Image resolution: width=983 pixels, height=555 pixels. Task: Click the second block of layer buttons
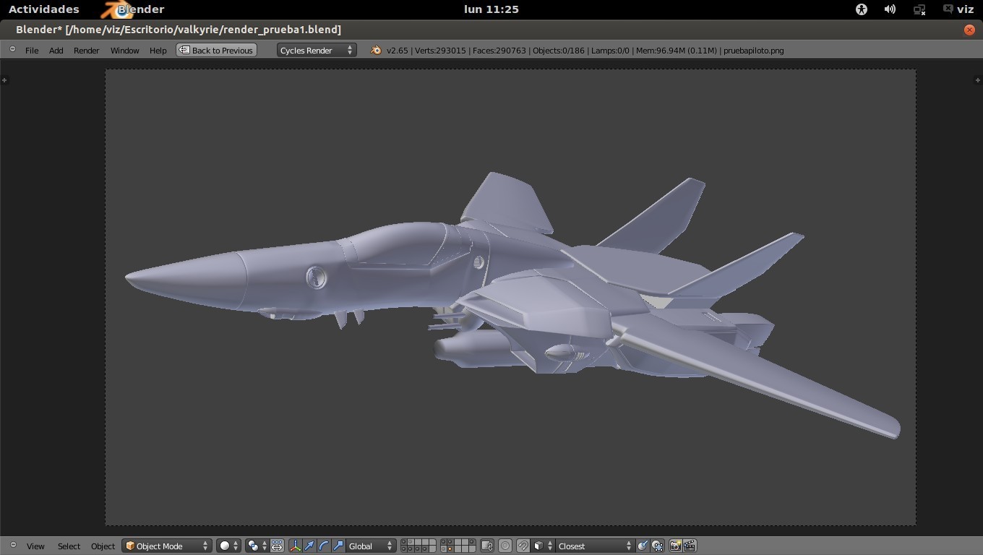(x=458, y=546)
